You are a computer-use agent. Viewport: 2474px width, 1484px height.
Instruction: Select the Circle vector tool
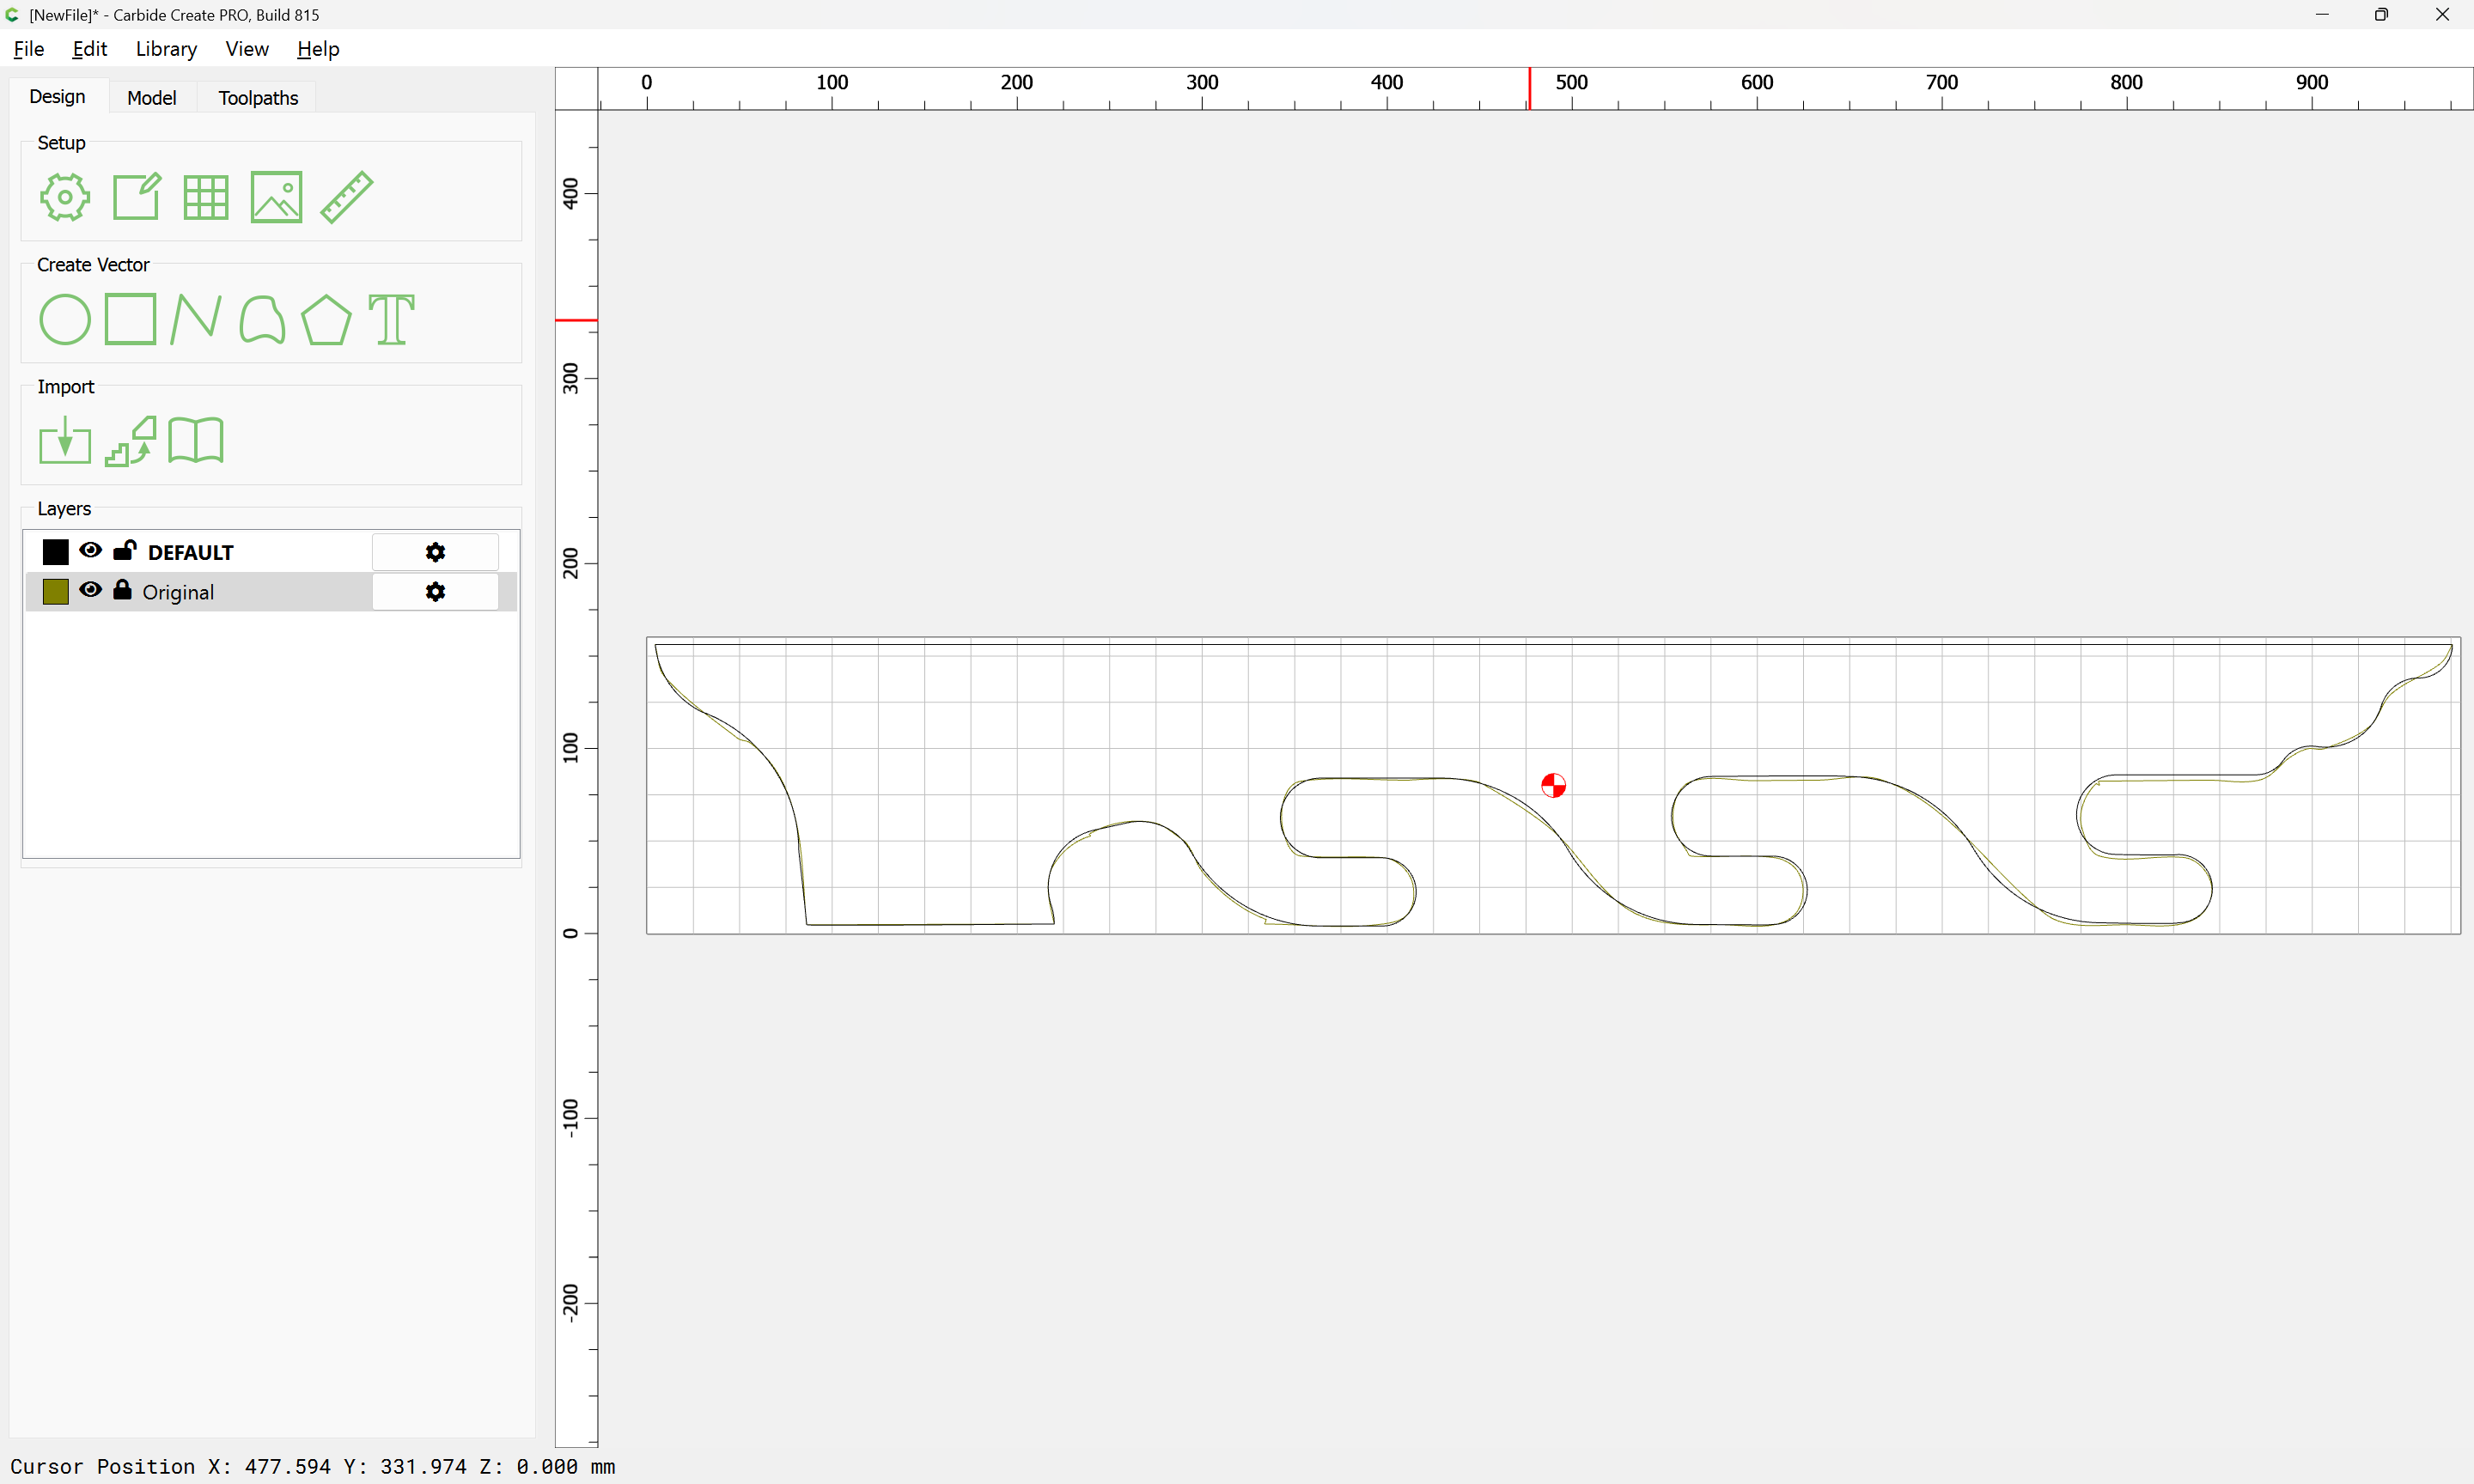[x=65, y=320]
